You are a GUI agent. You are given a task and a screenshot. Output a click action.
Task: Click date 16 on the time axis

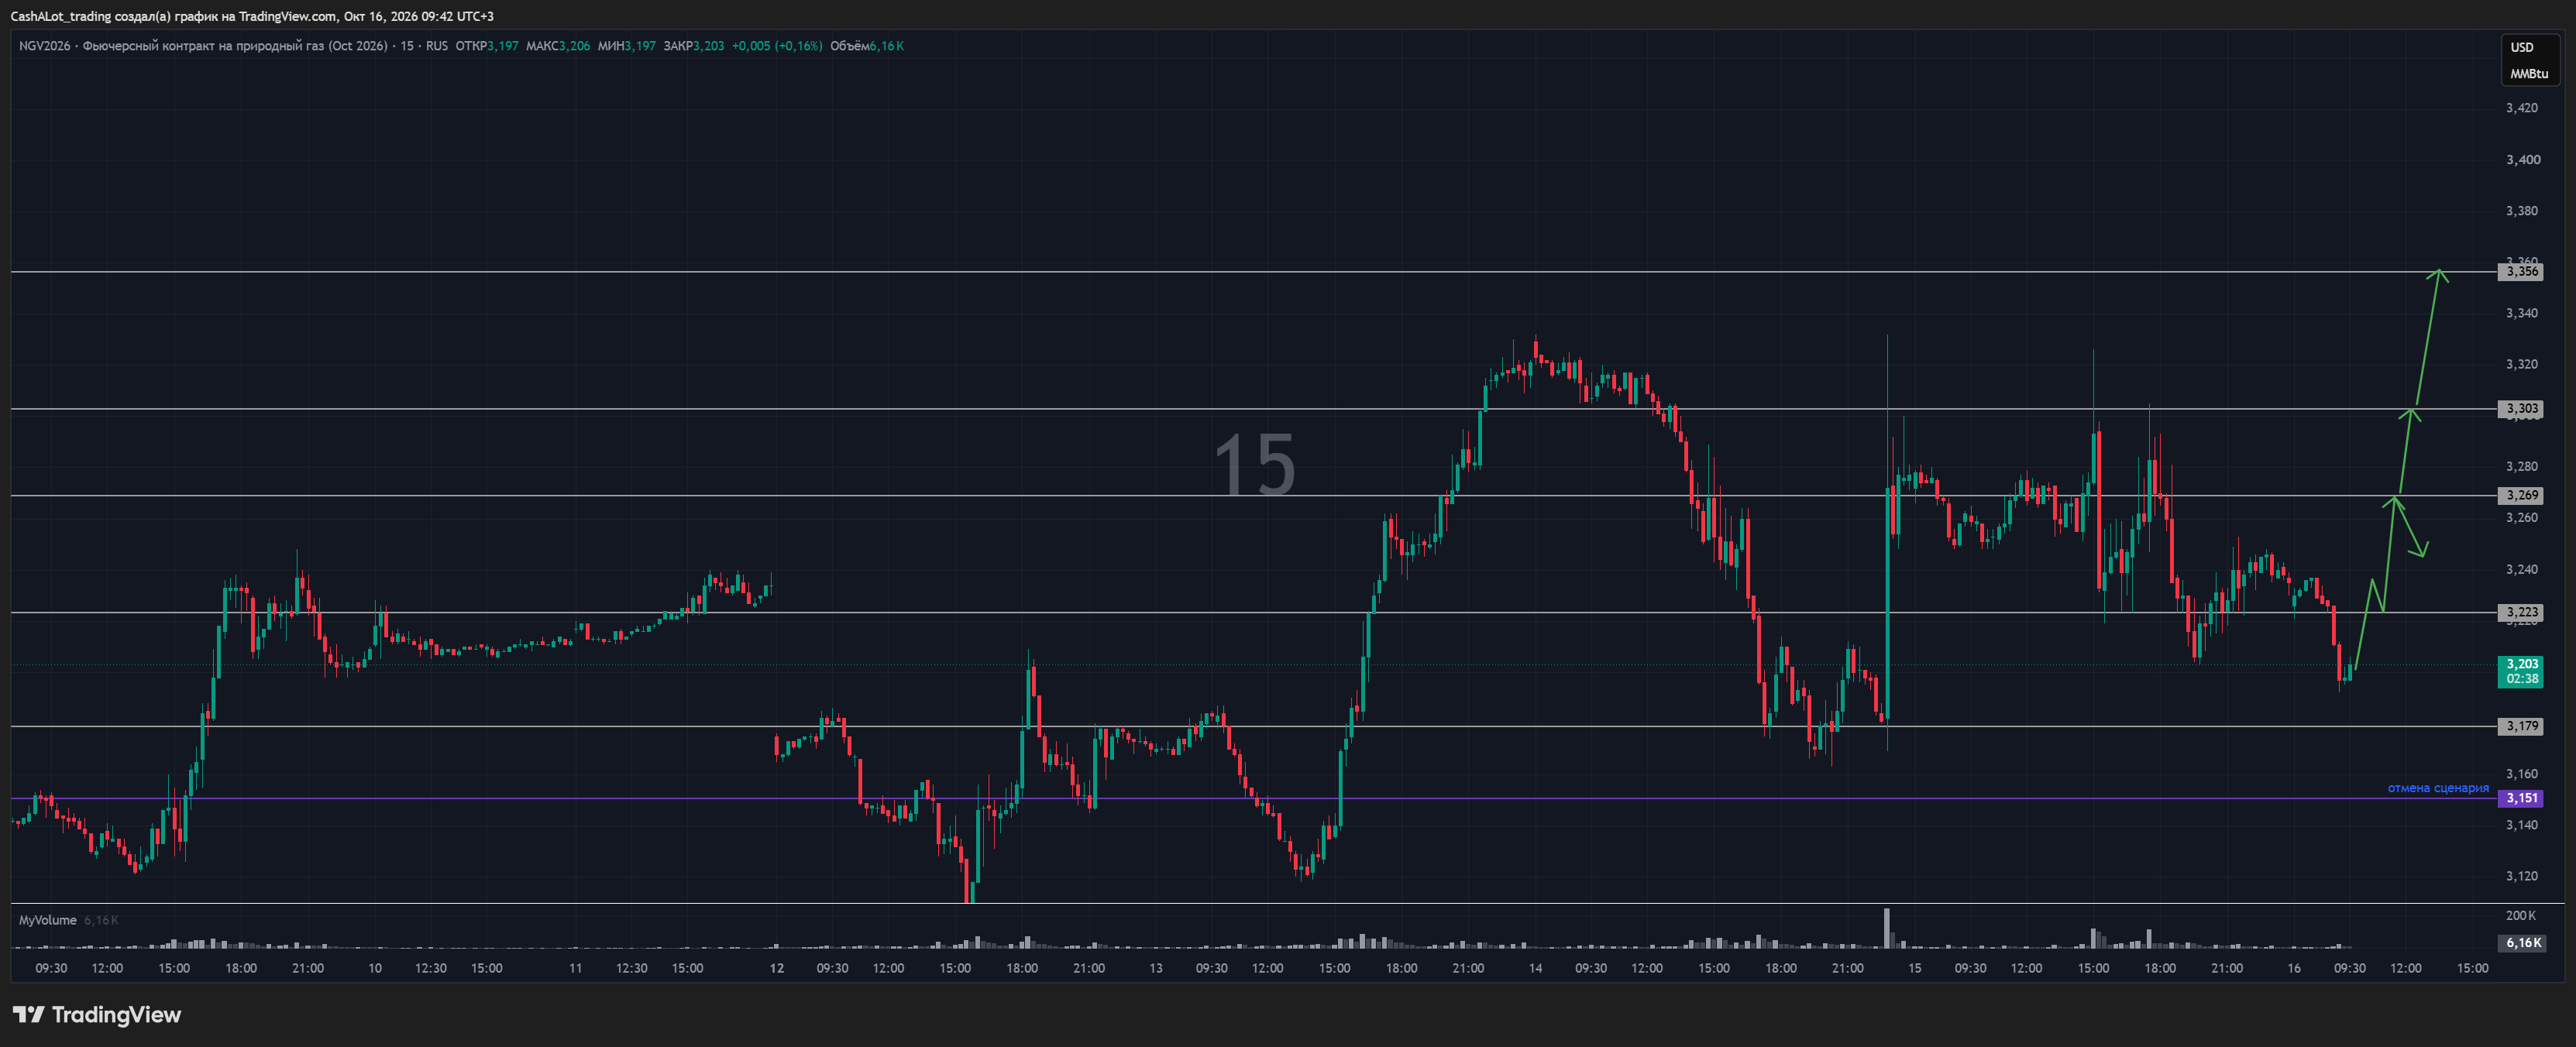point(2294,968)
